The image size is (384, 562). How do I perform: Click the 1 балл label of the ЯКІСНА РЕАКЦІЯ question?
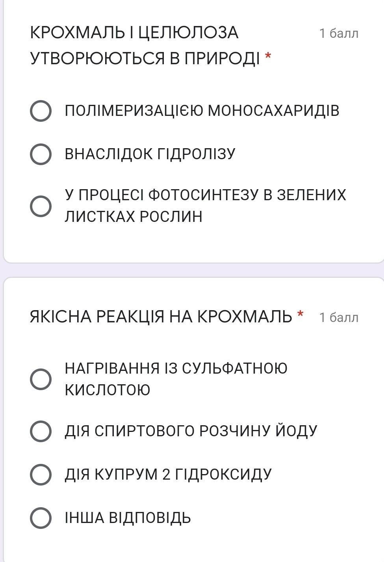tap(339, 317)
